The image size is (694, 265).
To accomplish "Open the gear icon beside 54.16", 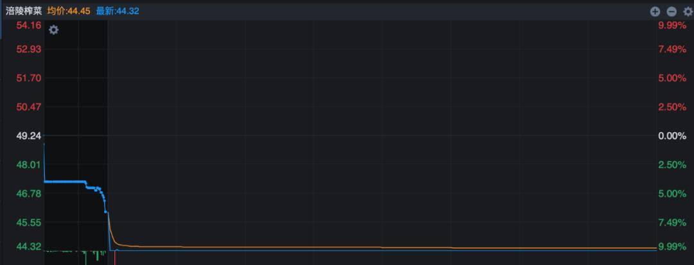I will [x=53, y=30].
